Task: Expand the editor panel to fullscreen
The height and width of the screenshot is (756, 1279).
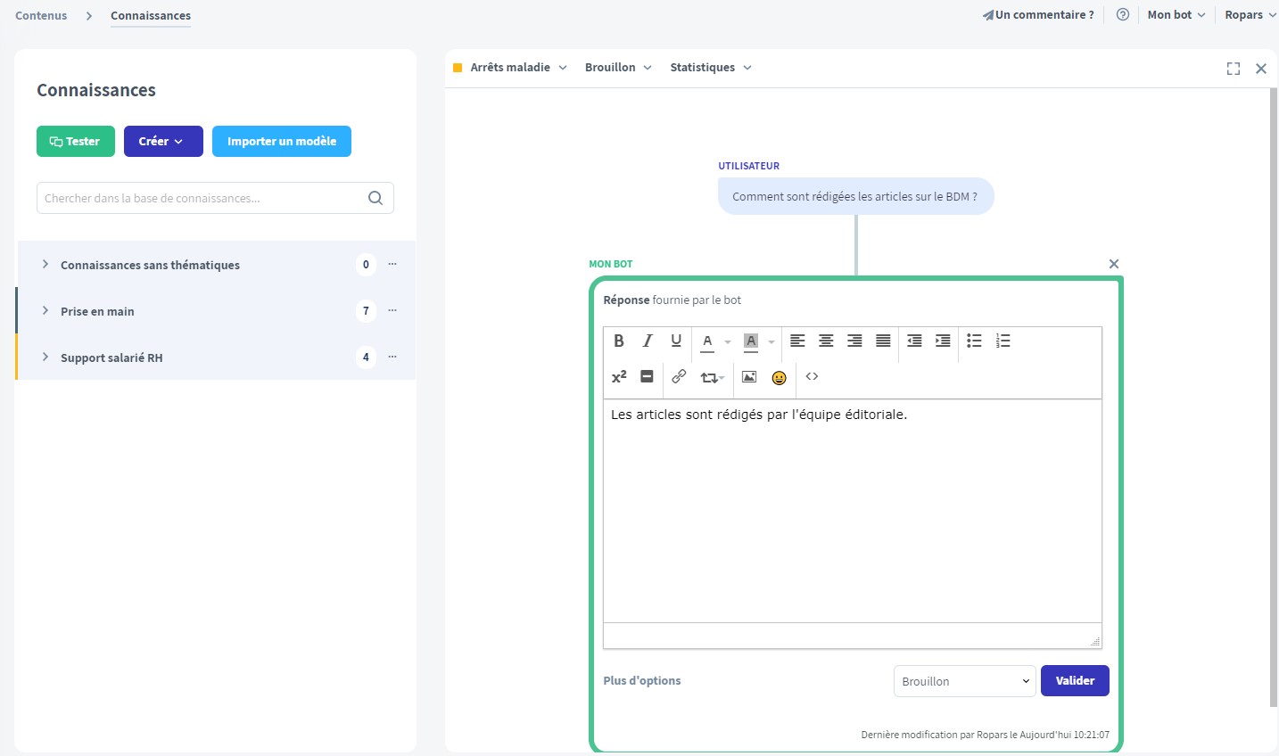Action: point(1234,69)
